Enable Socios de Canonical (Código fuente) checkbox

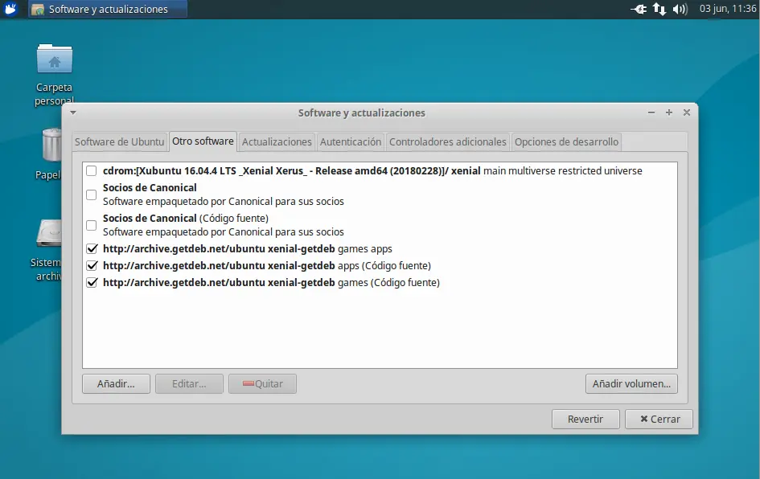pos(91,225)
